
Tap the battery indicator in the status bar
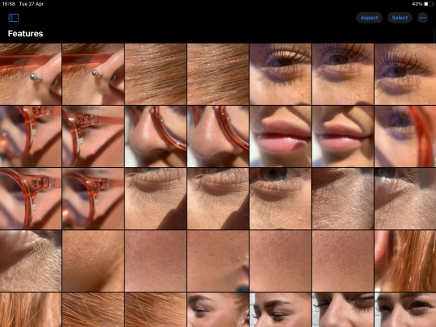coord(429,4)
